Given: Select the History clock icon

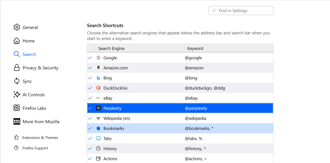Looking at the screenshot, I should pyautogui.click(x=98, y=148).
